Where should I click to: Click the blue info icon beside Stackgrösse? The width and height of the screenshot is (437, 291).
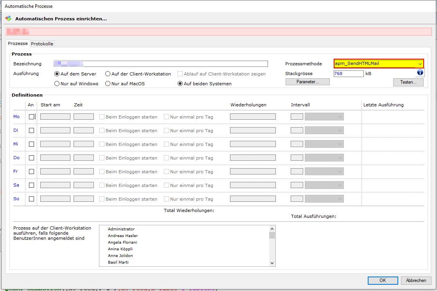[420, 73]
